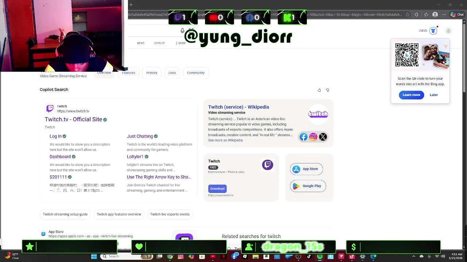467x262 pixels.
Task: Select Twitch live esports events suggestion
Action: pos(170,214)
